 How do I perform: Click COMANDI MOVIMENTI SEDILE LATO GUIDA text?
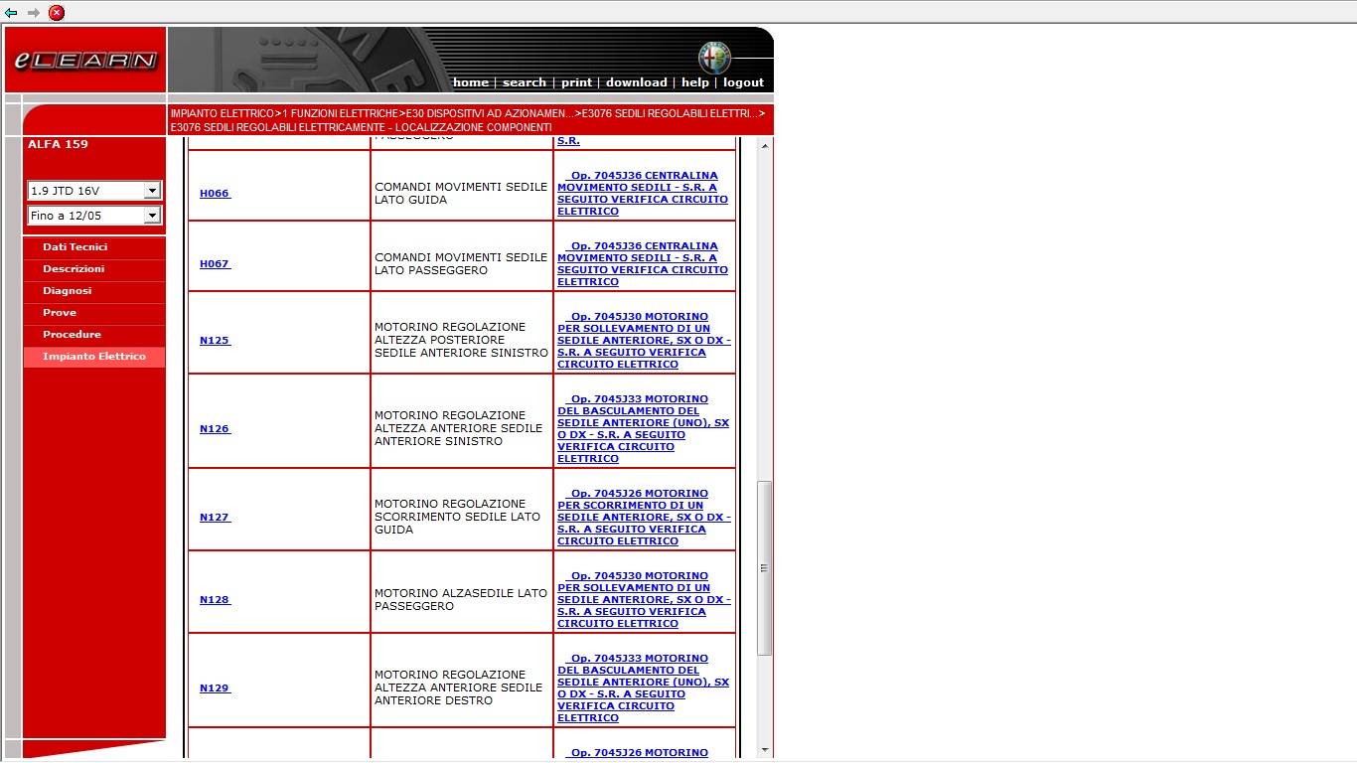coord(461,193)
